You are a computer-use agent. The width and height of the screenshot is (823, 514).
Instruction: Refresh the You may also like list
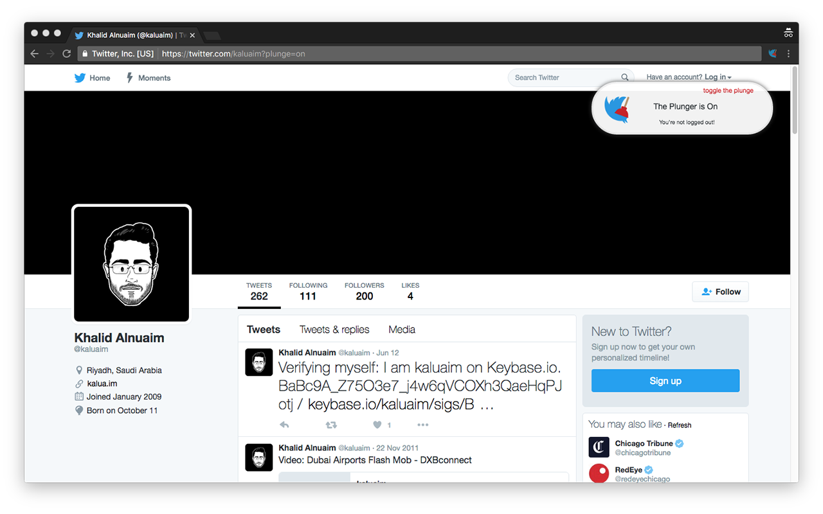(680, 425)
